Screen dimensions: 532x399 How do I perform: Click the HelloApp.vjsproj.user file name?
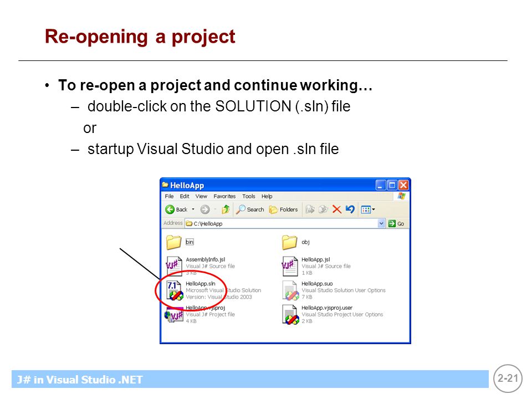(x=327, y=308)
